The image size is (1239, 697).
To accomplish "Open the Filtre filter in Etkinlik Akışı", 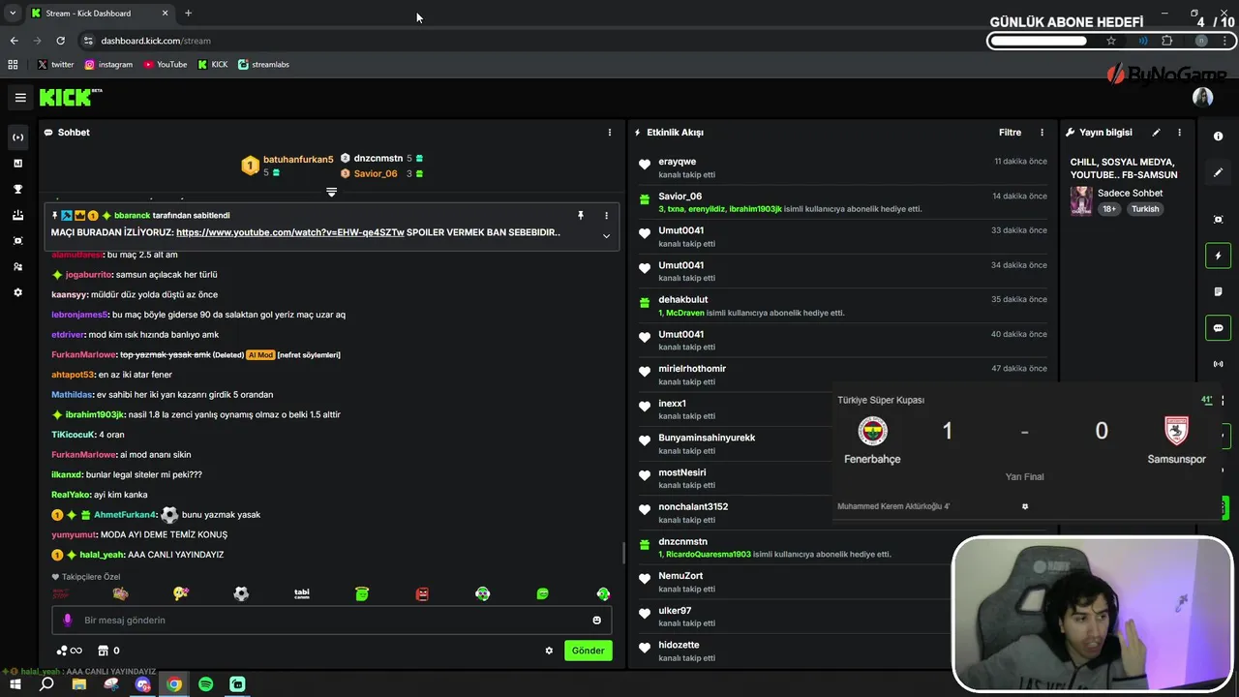I will pyautogui.click(x=1010, y=133).
